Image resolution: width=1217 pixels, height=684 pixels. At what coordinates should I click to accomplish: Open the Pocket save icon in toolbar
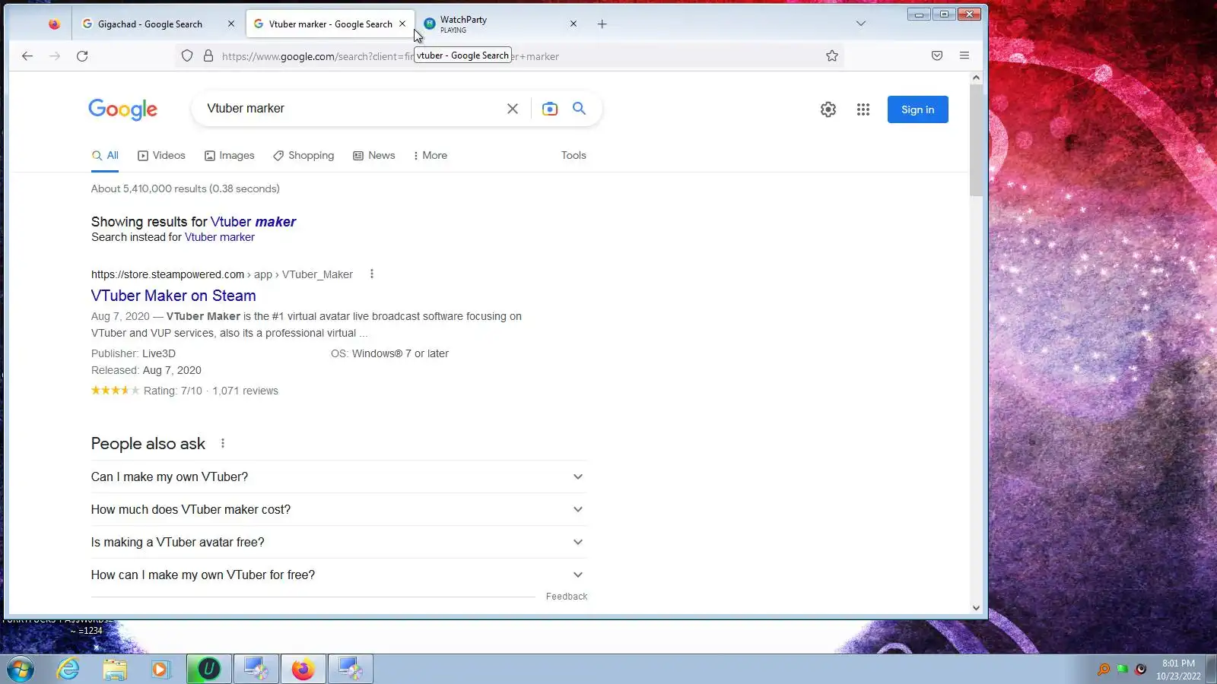coord(937,55)
